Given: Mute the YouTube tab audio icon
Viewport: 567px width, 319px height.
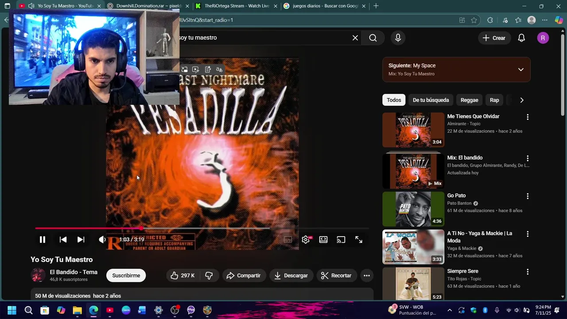Looking at the screenshot, I should (x=31, y=6).
